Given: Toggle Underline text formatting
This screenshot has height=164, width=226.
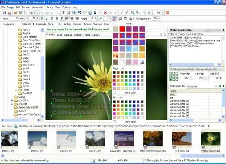Looking at the screenshot, I should click(x=52, y=18).
